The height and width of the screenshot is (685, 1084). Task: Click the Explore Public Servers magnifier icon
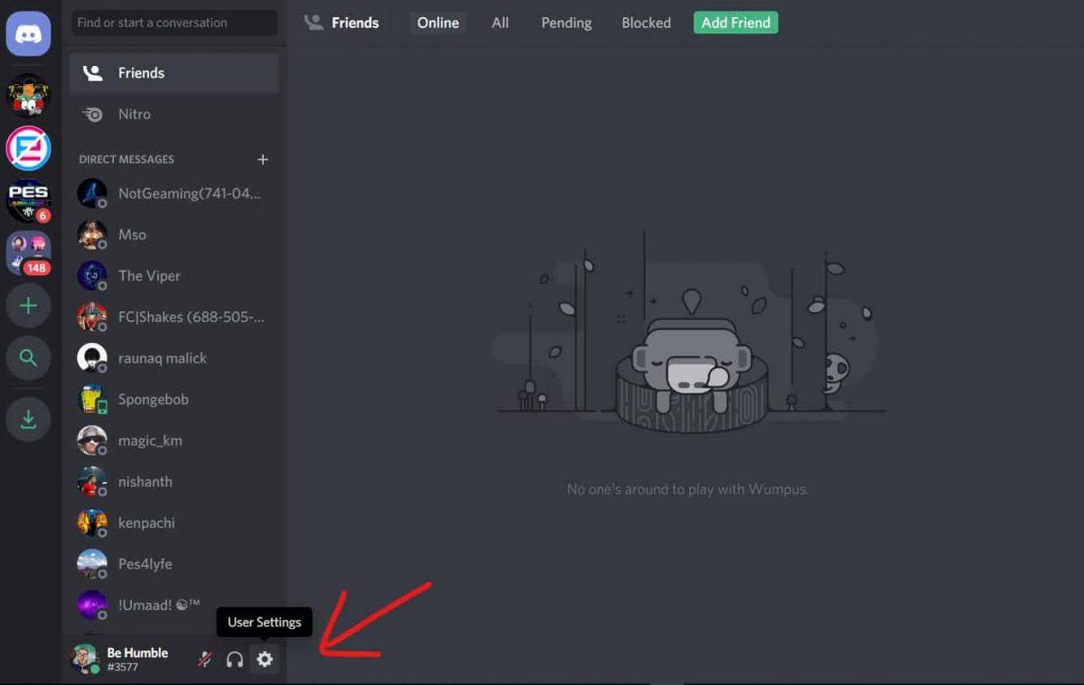28,357
